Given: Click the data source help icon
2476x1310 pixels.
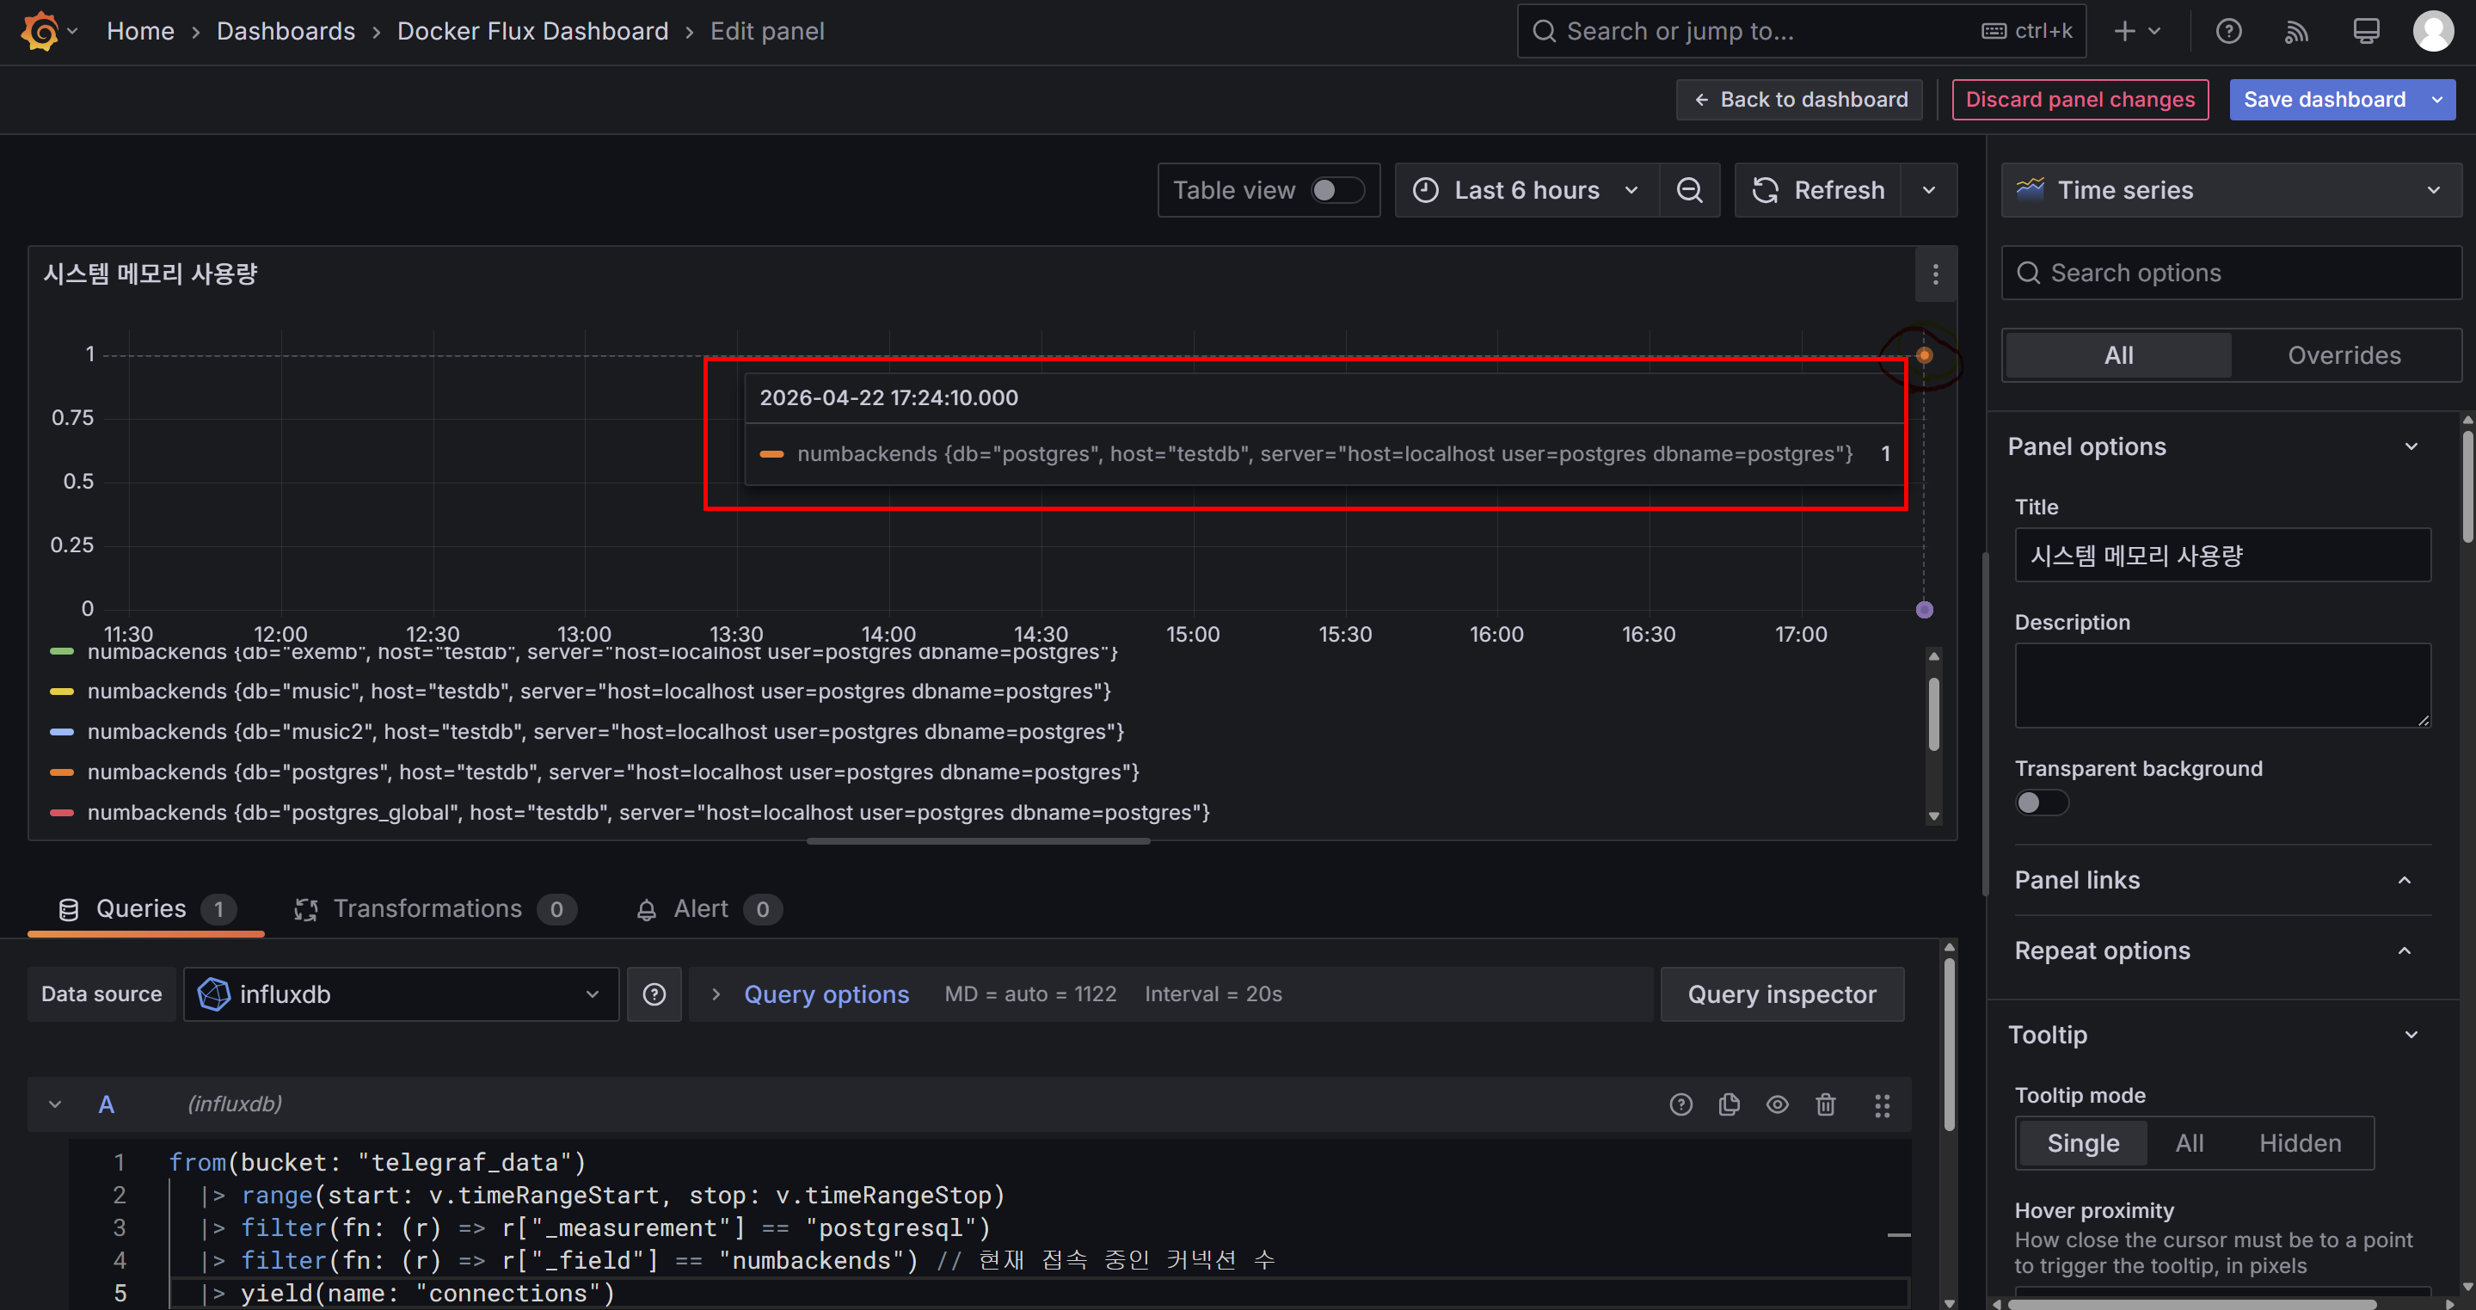Looking at the screenshot, I should click(x=654, y=993).
